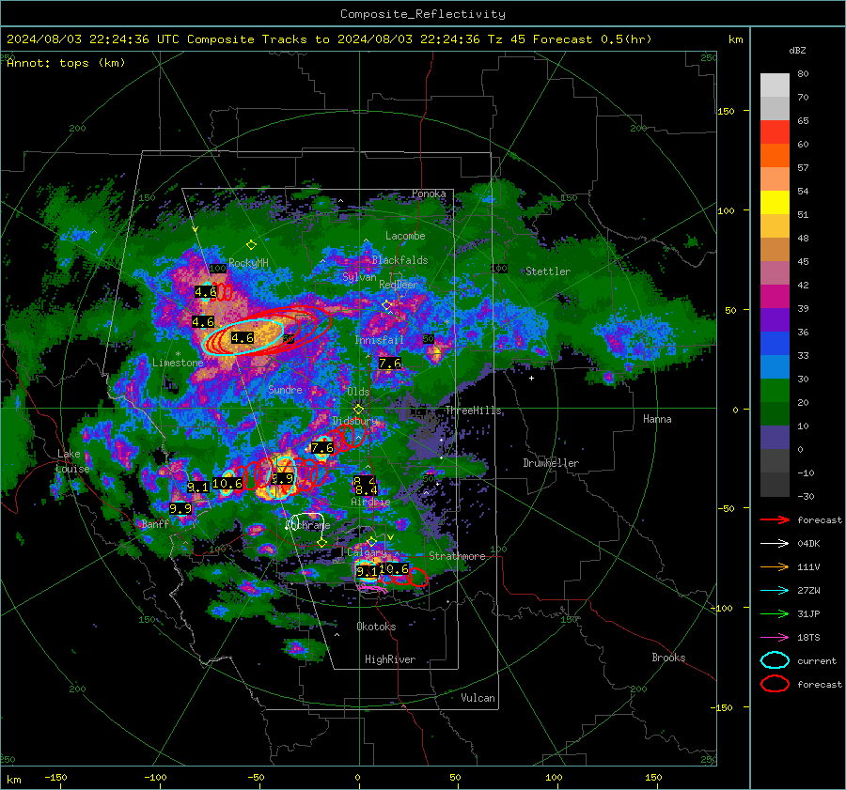Select the white 04DK track arrow
This screenshot has height=790, width=846.
tap(775, 544)
